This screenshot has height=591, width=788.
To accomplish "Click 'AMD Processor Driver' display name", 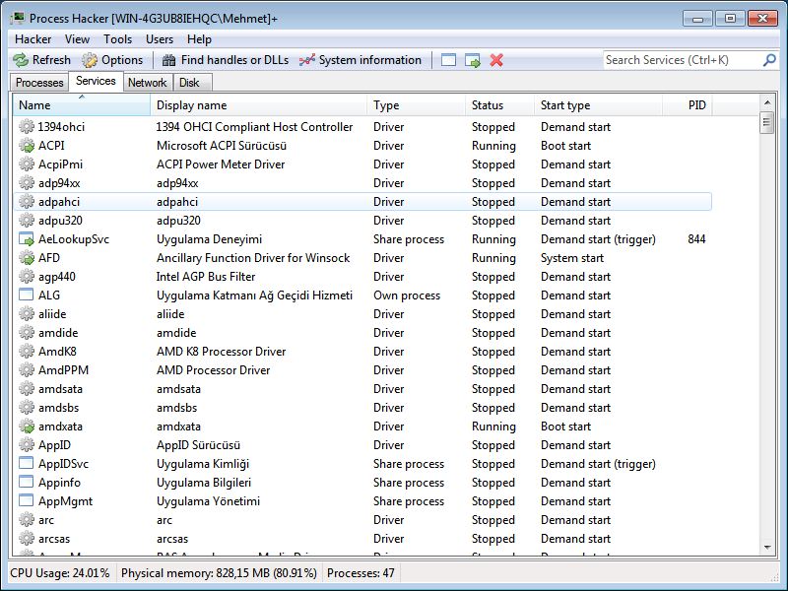I will coord(213,370).
